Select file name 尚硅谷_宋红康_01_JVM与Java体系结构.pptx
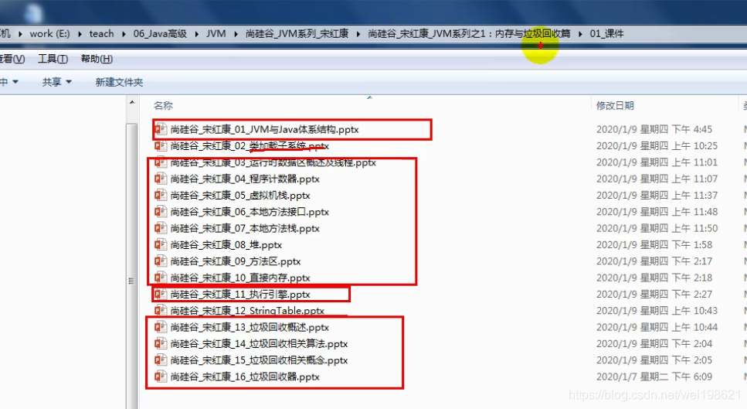747x409 pixels. click(x=264, y=130)
